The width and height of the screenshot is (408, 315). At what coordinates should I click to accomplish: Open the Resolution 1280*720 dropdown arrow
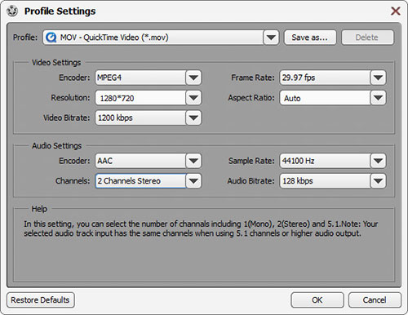tap(193, 98)
